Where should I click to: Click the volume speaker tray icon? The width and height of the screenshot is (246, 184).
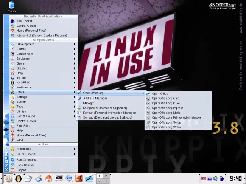215,178
